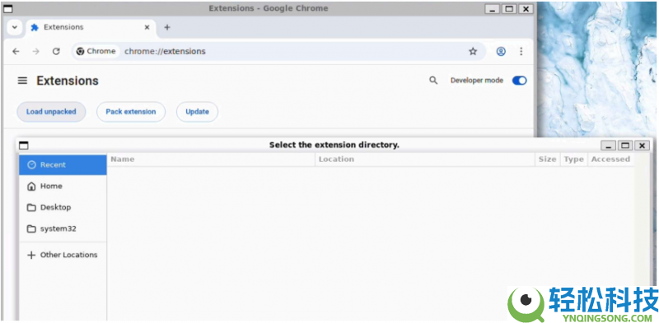
Task: Sort files by Accessed column header
Action: pos(610,159)
